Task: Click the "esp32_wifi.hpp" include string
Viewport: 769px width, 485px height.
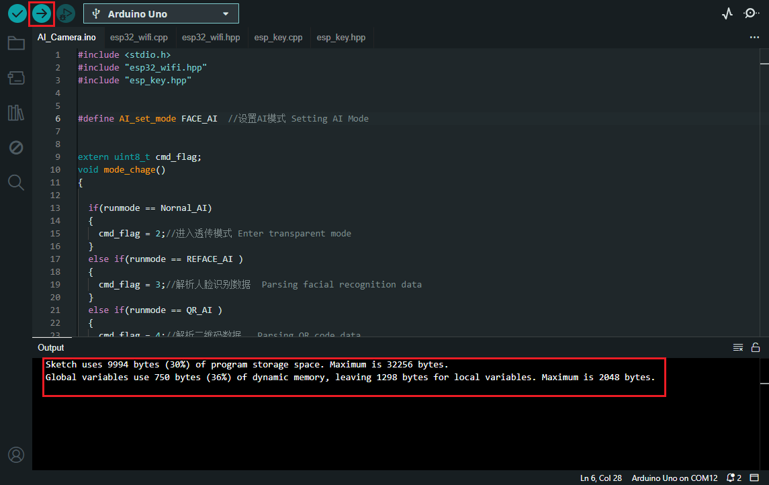Action: [x=166, y=68]
